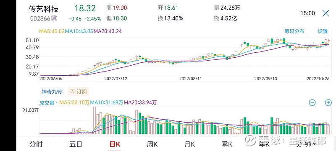Tap the MA5:45.02 price label
This screenshot has height=151, width=336.
52,31
